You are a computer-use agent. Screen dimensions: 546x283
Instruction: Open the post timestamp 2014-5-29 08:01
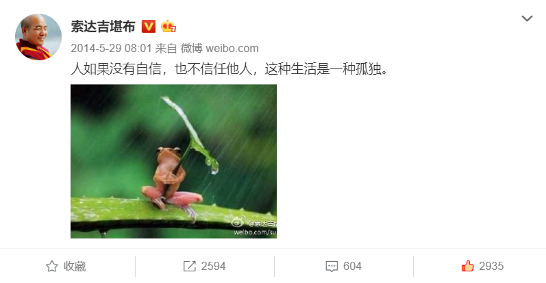tap(111, 48)
